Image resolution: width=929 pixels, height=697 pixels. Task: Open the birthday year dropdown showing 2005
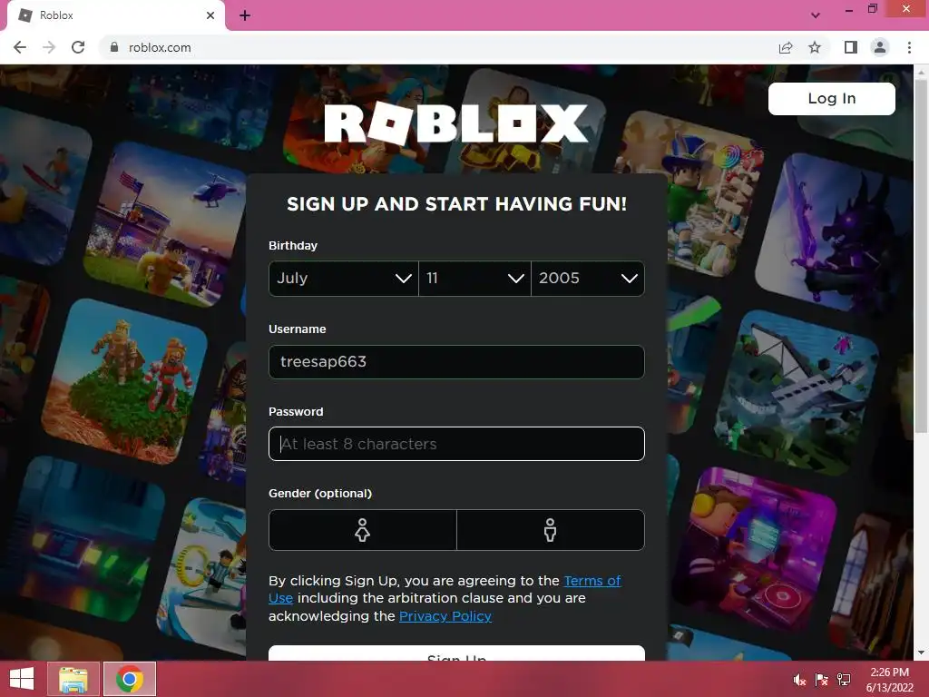click(588, 278)
